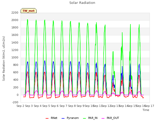Click the 1800 y-axis tick label
The height and width of the screenshot is (123, 165).
click(15, 28)
